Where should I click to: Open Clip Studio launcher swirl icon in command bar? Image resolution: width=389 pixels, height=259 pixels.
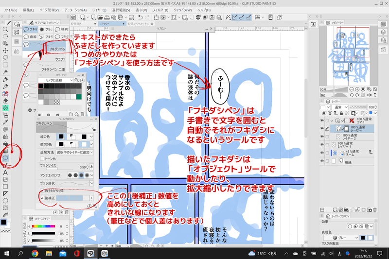point(73,17)
